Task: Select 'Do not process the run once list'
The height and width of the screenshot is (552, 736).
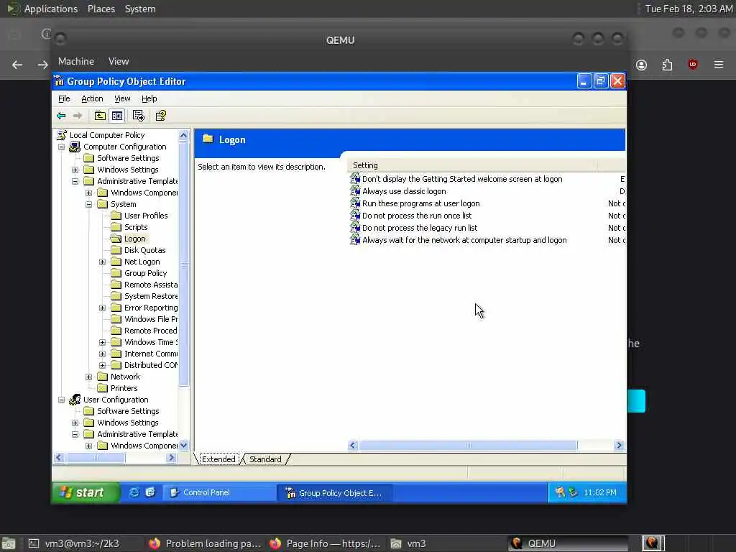Action: click(x=417, y=216)
